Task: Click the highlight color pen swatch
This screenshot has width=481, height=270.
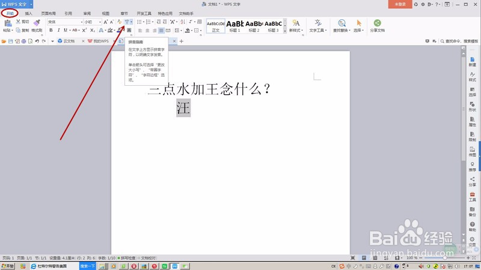Action: point(110,31)
